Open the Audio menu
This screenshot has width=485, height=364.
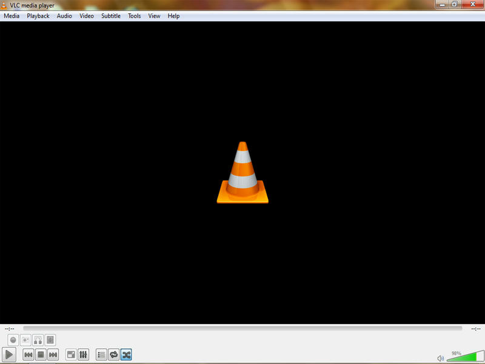(64, 16)
